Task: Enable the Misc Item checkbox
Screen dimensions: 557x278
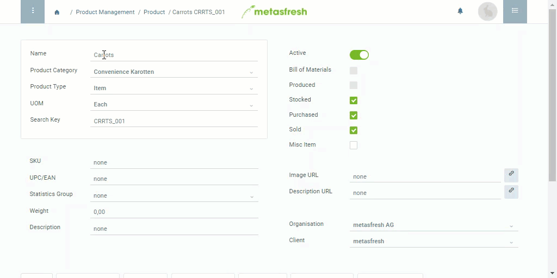Action: click(x=354, y=145)
